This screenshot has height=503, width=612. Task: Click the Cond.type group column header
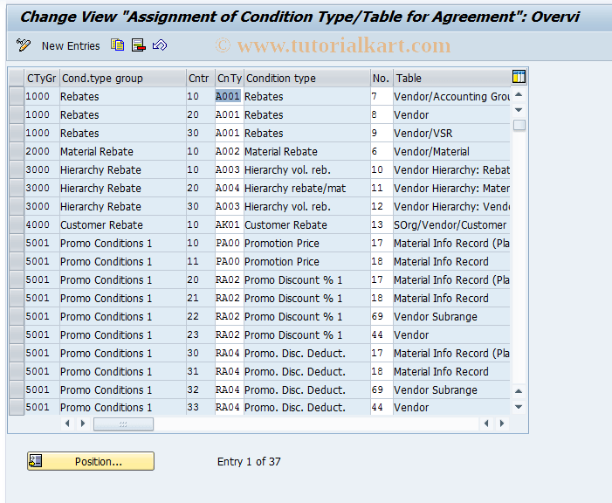(123, 78)
